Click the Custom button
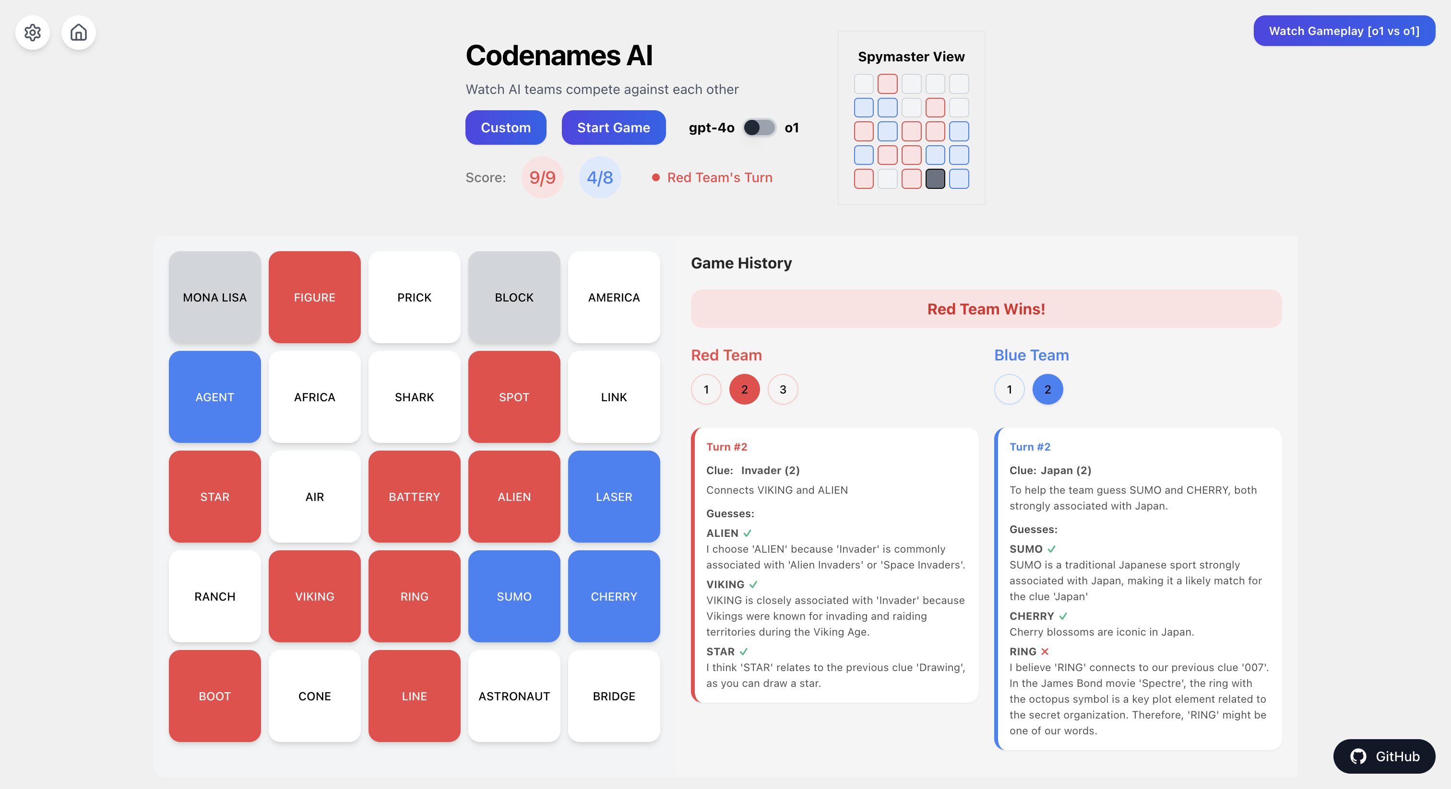The height and width of the screenshot is (789, 1451). click(x=506, y=128)
